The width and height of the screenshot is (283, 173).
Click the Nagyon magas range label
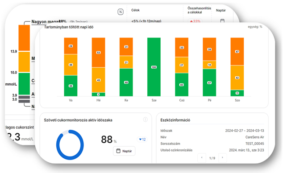[45, 21]
